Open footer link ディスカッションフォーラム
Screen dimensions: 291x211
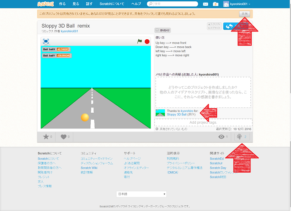click(x=97, y=163)
